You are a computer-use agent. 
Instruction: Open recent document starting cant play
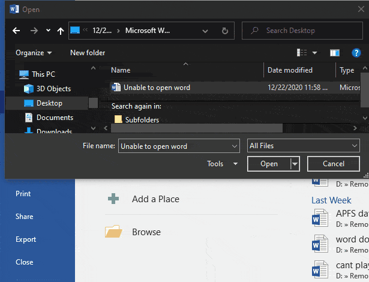coord(340,270)
